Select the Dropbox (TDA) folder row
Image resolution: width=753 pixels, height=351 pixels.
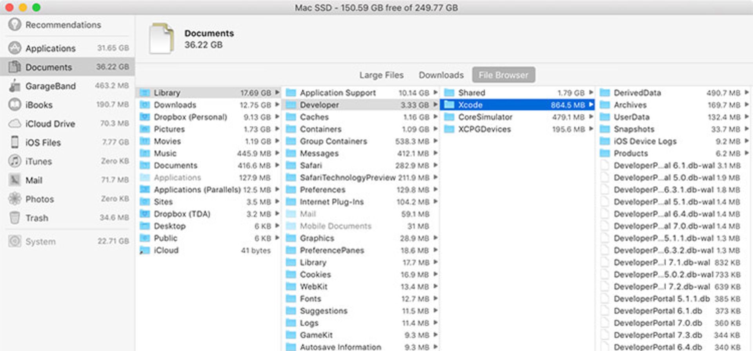(209, 214)
